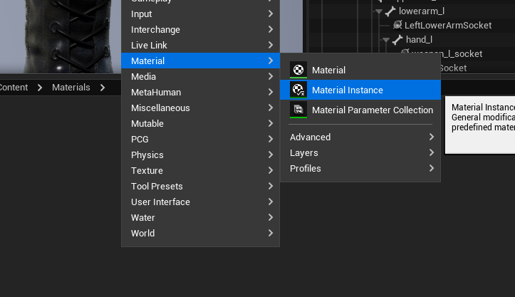Select the weapon_l_socket tree item

tap(447, 54)
